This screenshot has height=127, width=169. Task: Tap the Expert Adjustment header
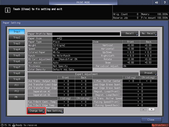pyautogui.click(x=83, y=74)
